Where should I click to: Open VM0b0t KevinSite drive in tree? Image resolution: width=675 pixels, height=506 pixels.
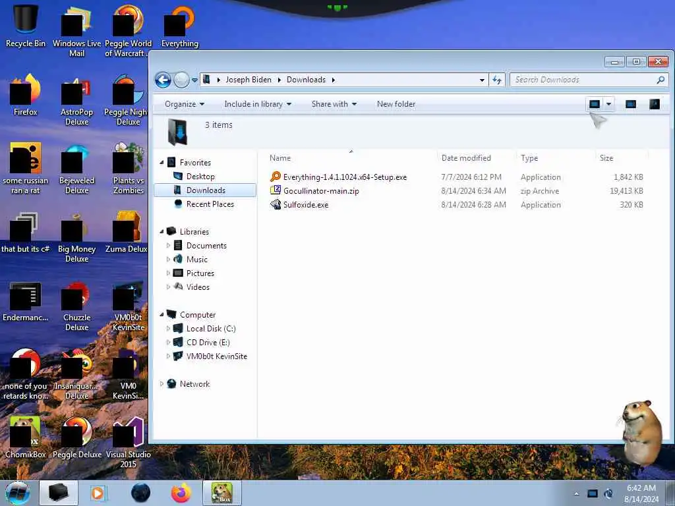216,356
